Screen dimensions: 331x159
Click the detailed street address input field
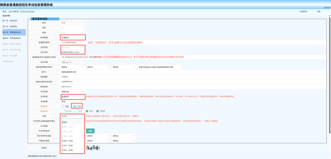pyautogui.click(x=160, y=67)
